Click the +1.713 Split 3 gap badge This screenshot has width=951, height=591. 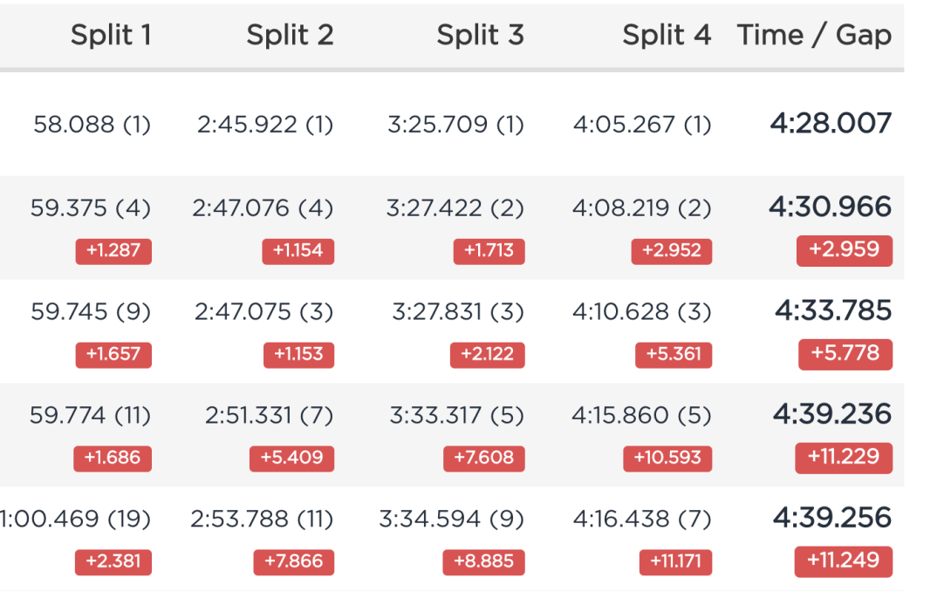coord(489,252)
